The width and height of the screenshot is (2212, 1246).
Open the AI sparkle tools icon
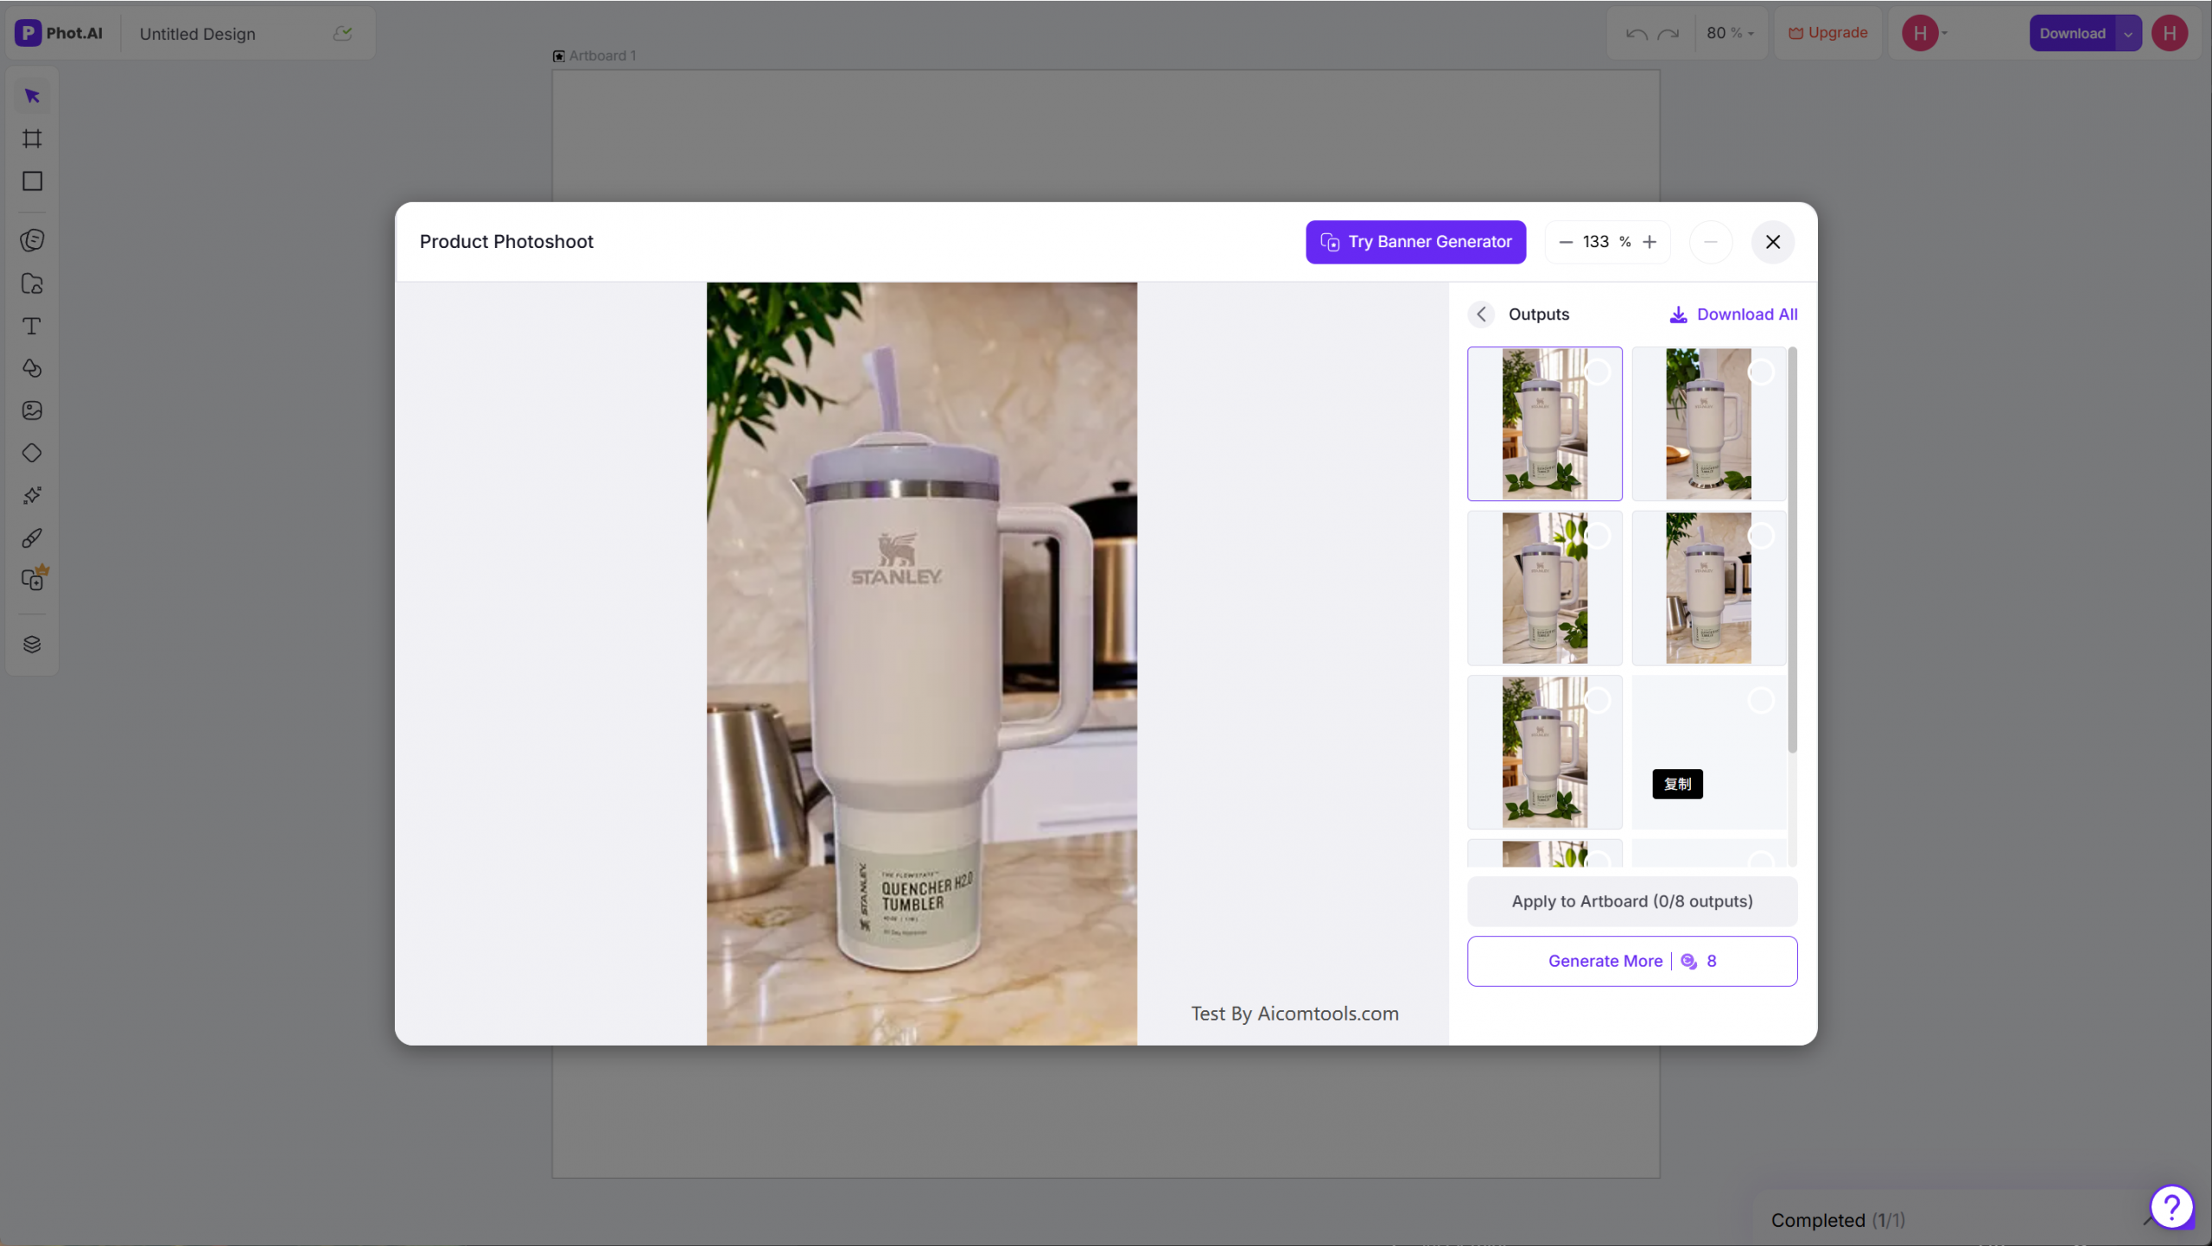tap(32, 495)
